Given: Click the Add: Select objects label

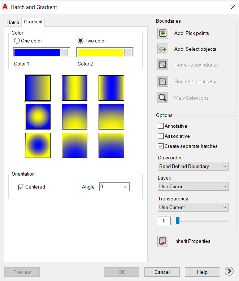Looking at the screenshot, I should [195, 49].
